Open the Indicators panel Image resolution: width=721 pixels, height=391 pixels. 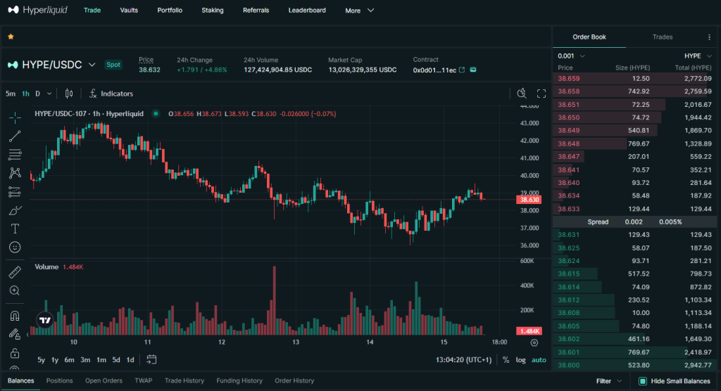(x=111, y=94)
